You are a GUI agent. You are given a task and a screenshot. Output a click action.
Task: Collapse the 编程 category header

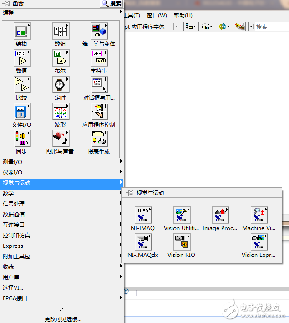[x=62, y=13]
